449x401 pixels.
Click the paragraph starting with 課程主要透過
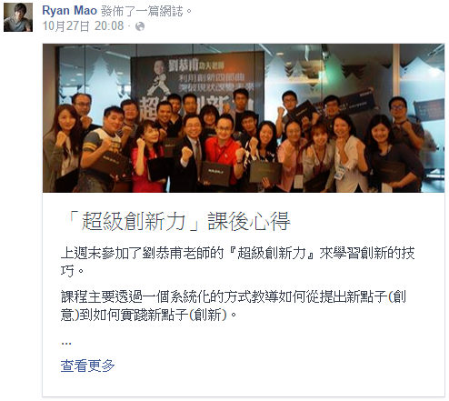[x=234, y=306]
